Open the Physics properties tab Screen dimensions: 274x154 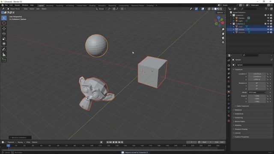pos(229,104)
